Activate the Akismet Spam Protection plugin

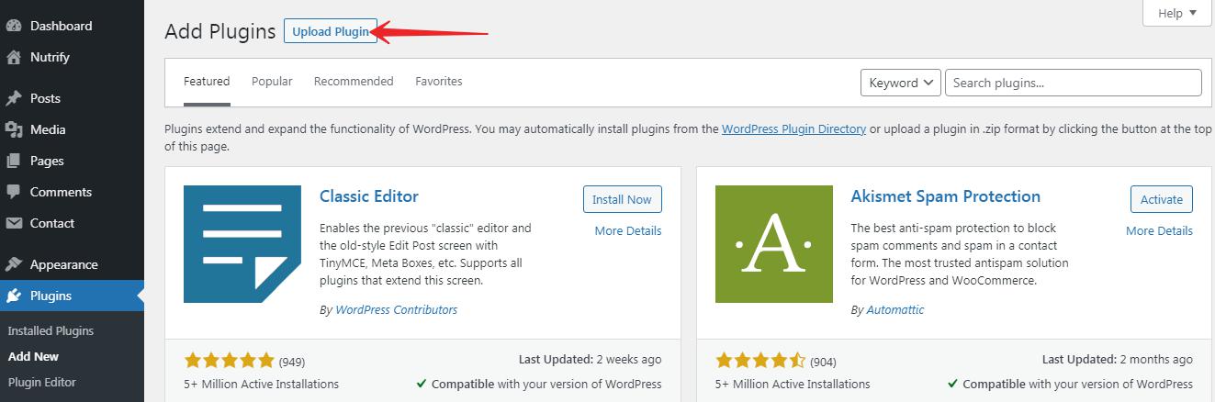coord(1162,199)
